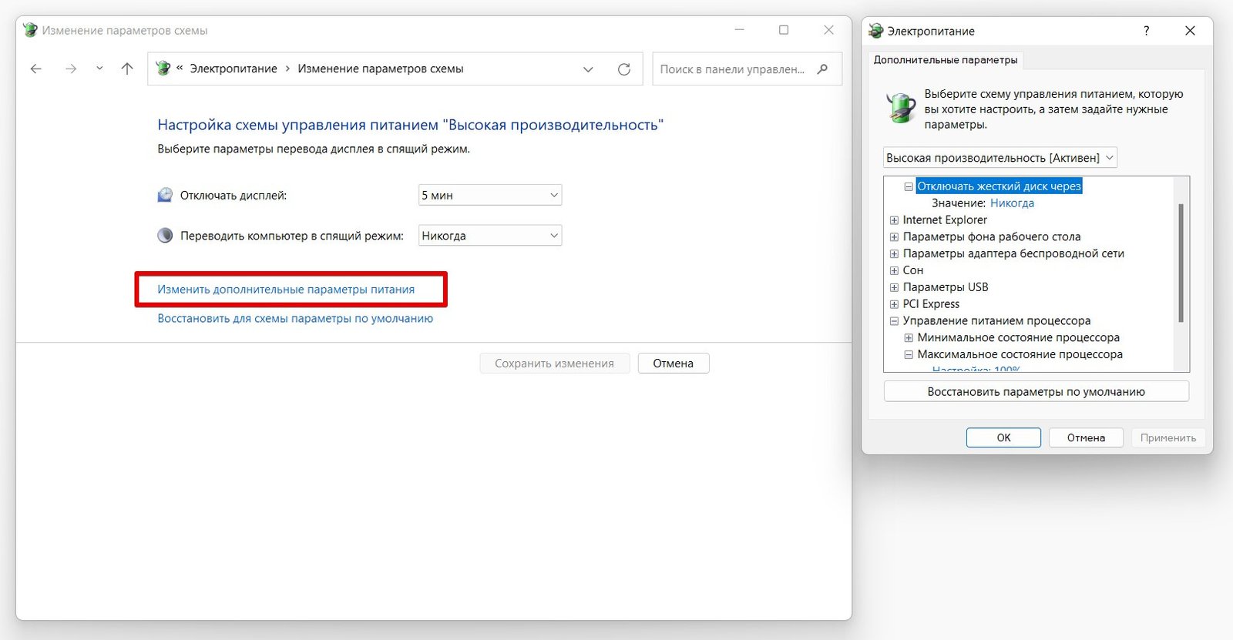This screenshot has height=640, width=1233.
Task: Go up one level with the up arrow
Action: (x=127, y=69)
